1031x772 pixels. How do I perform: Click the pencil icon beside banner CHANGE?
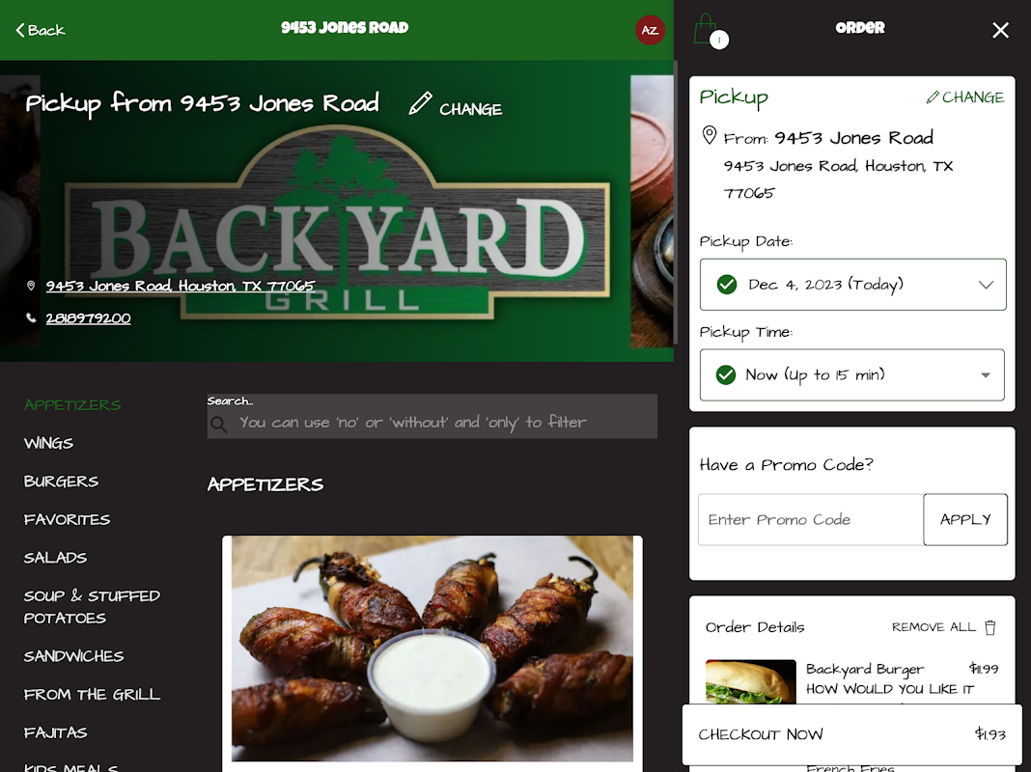pyautogui.click(x=420, y=104)
